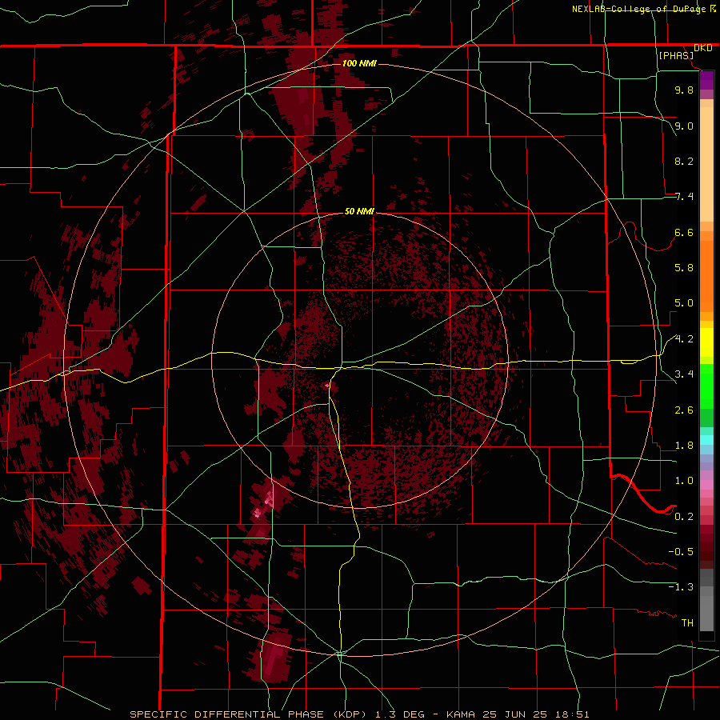Click the peach segment of the color bar
The height and width of the screenshot is (720, 720).
(x=706, y=164)
